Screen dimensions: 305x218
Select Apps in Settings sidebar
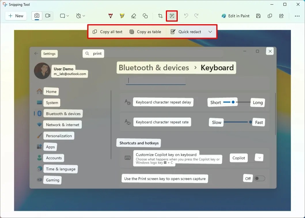pos(50,147)
